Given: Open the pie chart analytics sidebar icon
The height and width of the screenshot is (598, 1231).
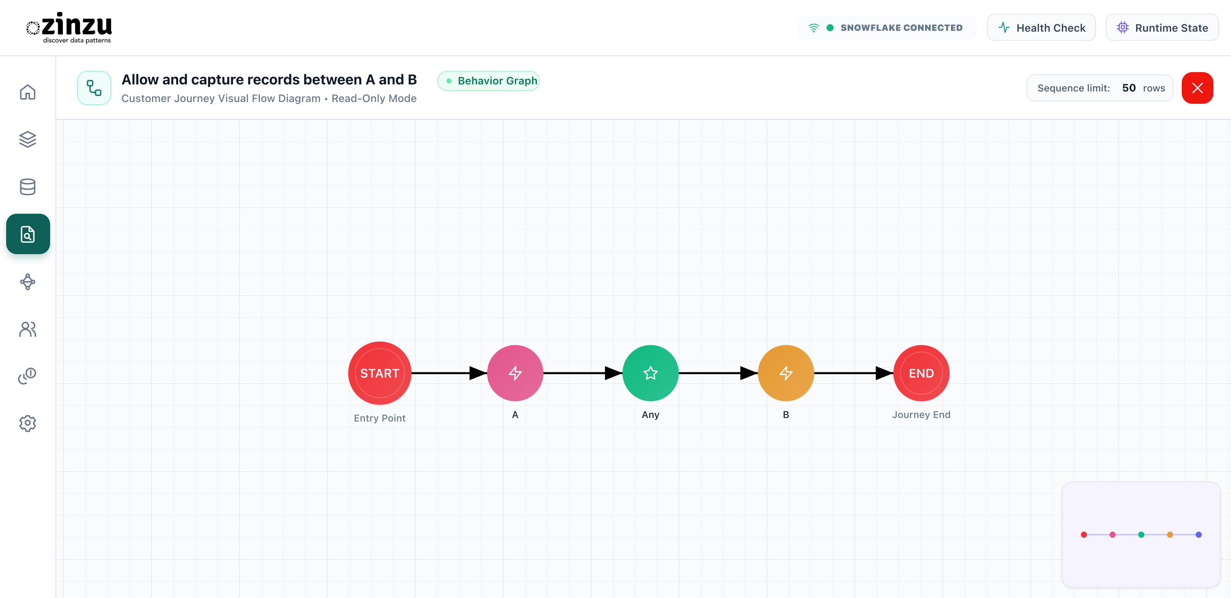Looking at the screenshot, I should pos(28,376).
